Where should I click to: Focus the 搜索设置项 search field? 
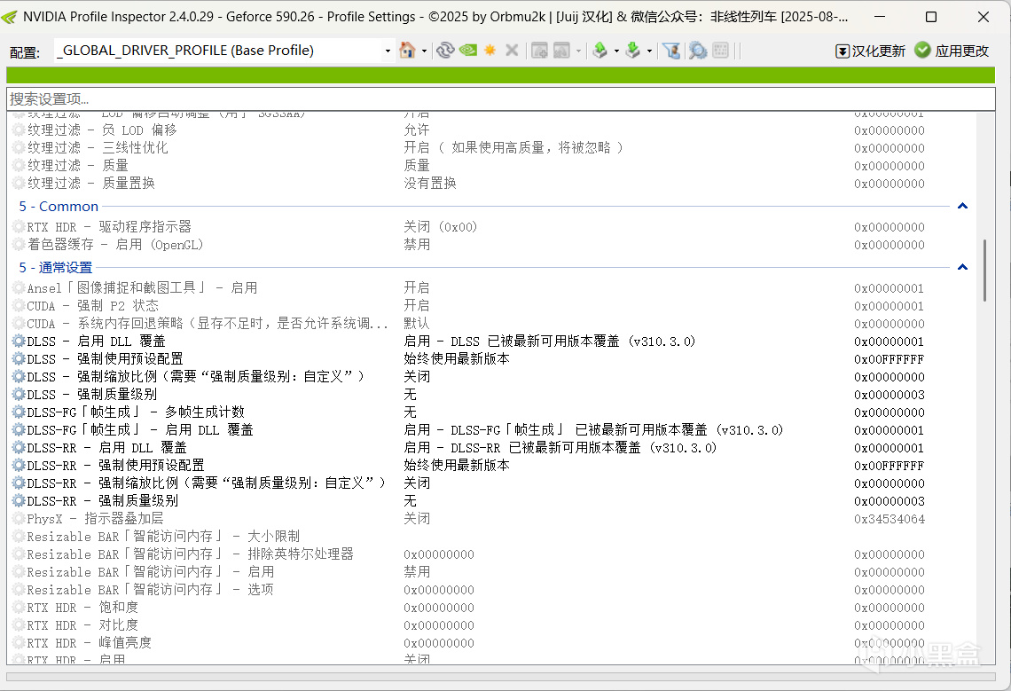click(x=500, y=98)
